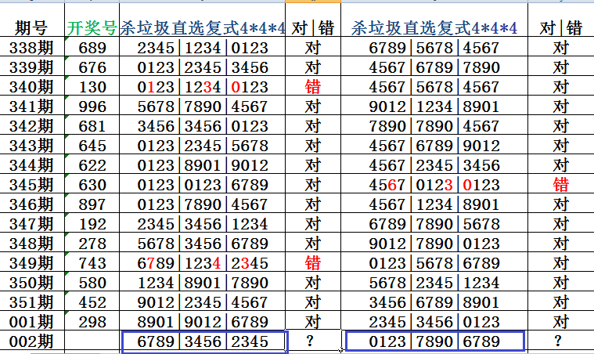Click winning number 897
Image resolution: width=594 pixels, height=354 pixels.
click(92, 204)
